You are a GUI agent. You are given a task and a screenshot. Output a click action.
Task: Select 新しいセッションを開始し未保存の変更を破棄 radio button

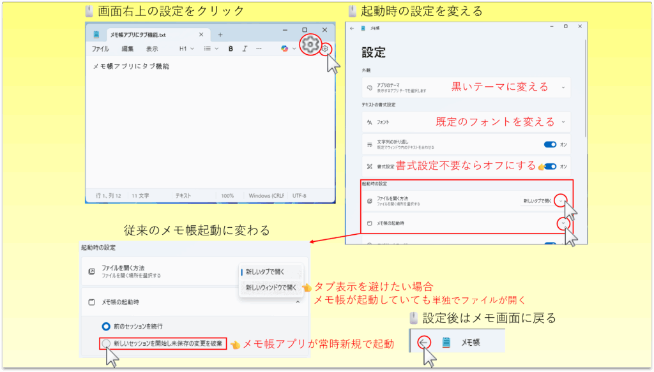pos(106,343)
